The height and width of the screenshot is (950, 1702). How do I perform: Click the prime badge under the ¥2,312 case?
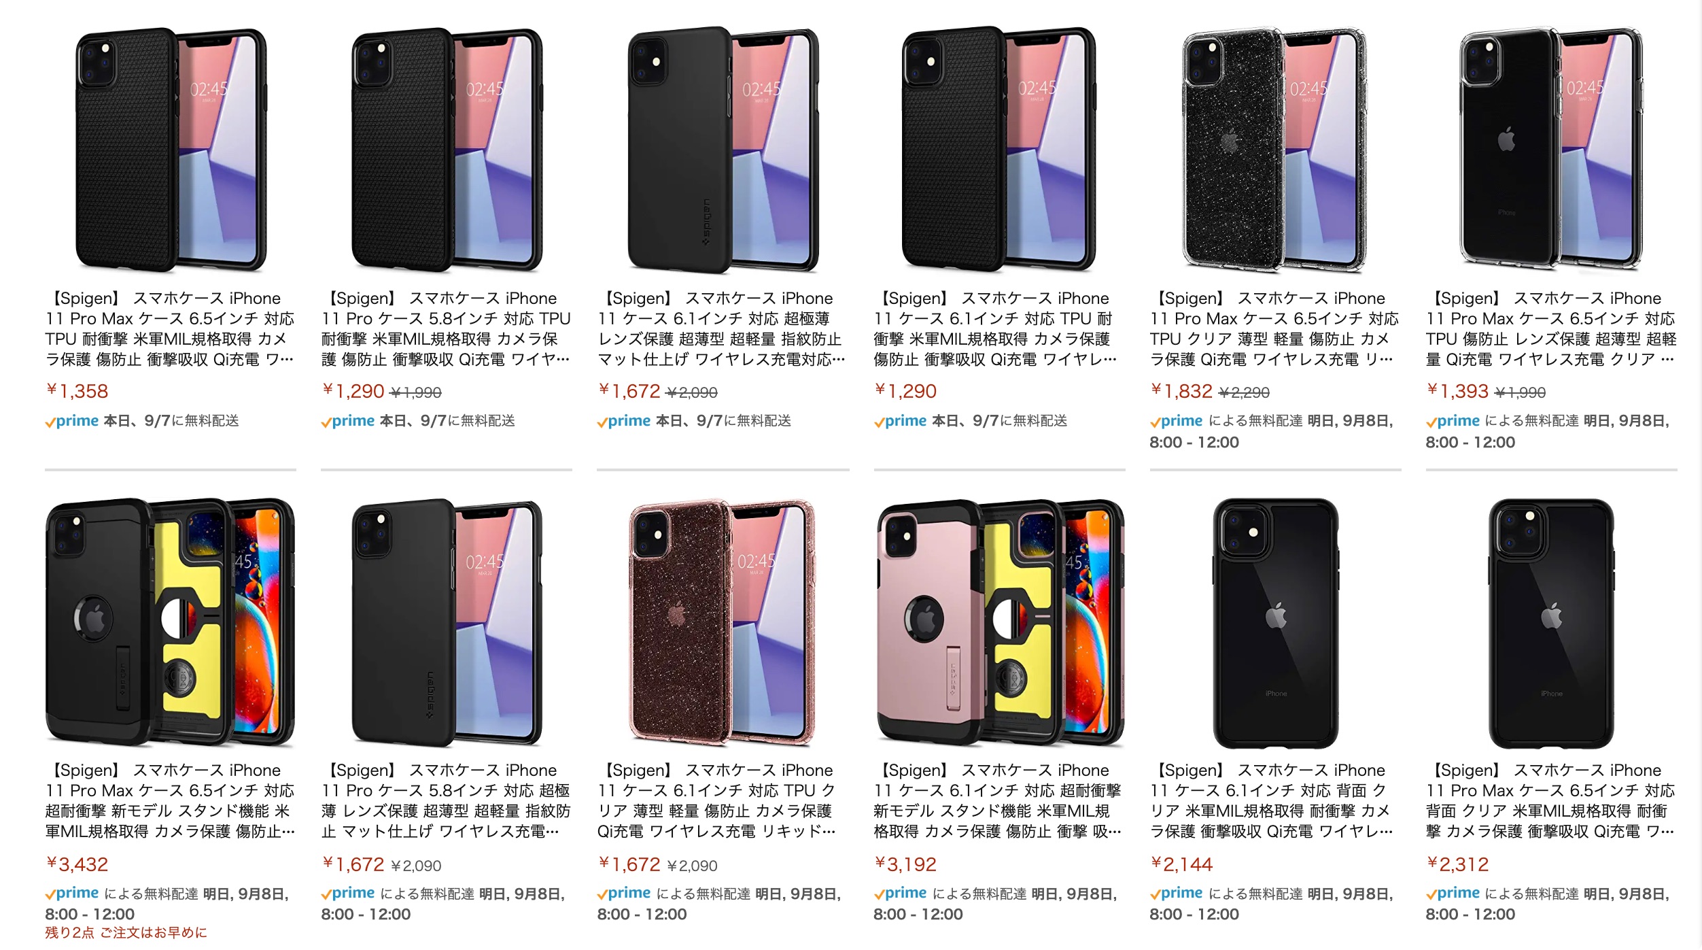[1453, 893]
